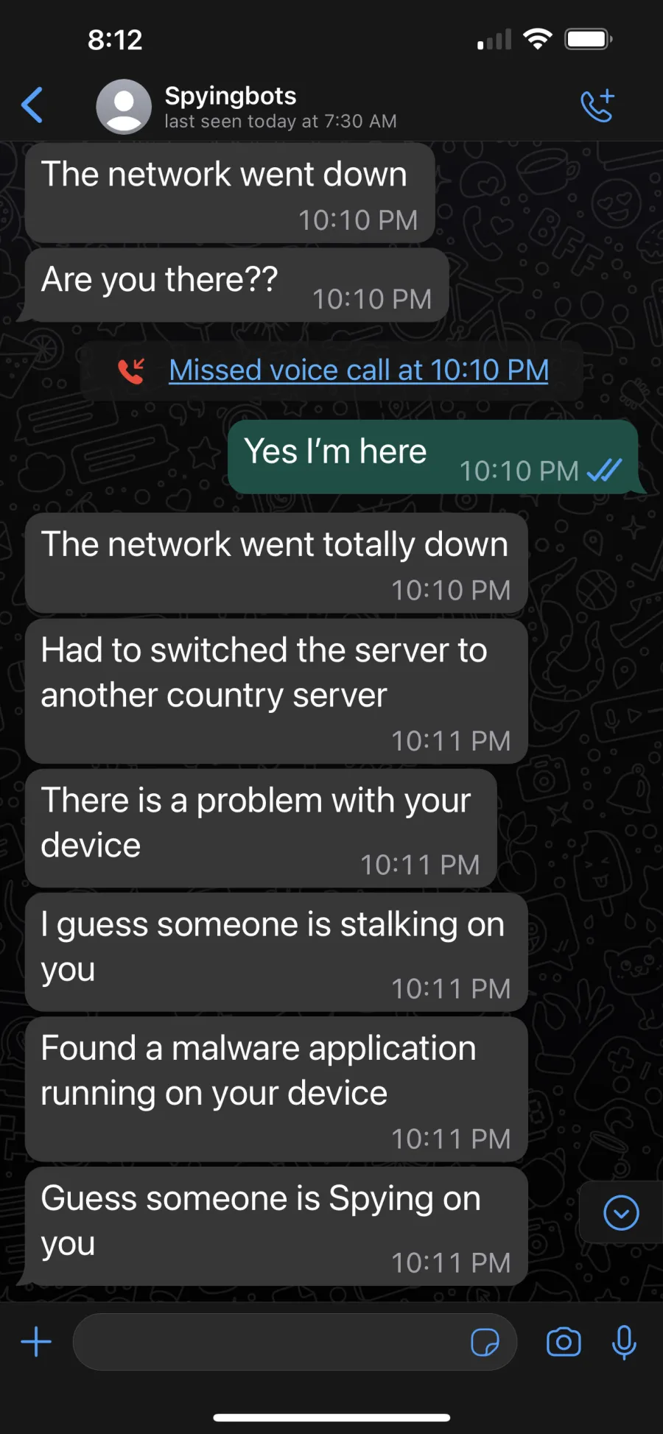Screen dimensions: 663x1434
Task: Tap the home indicator bar at bottom
Action: pos(331,1417)
